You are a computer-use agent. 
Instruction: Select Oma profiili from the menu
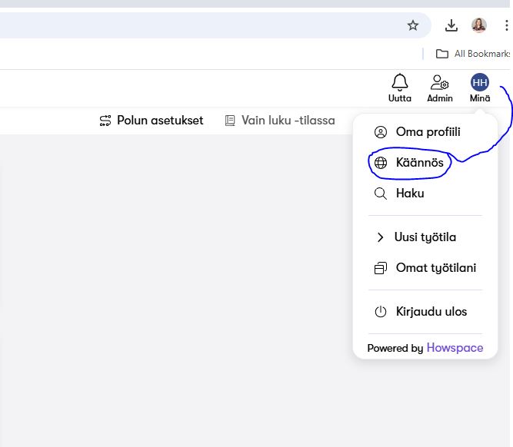(x=428, y=132)
